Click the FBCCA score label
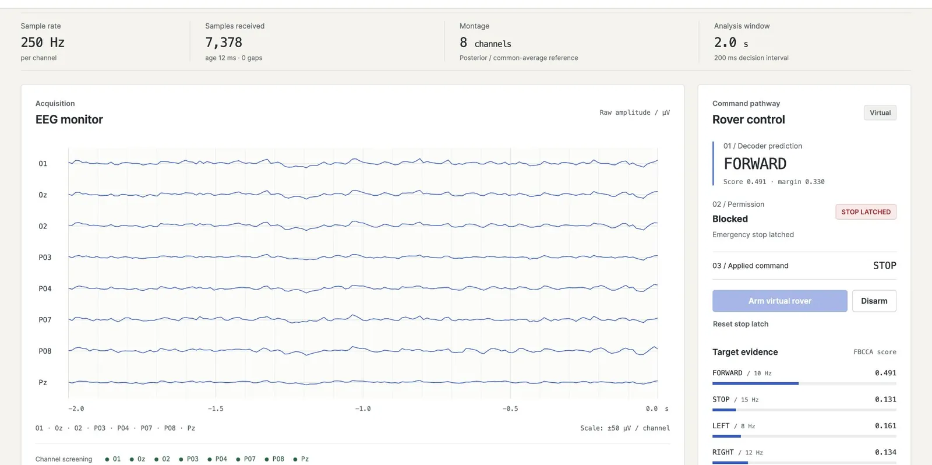Viewport: 932px width, 465px height. click(874, 352)
